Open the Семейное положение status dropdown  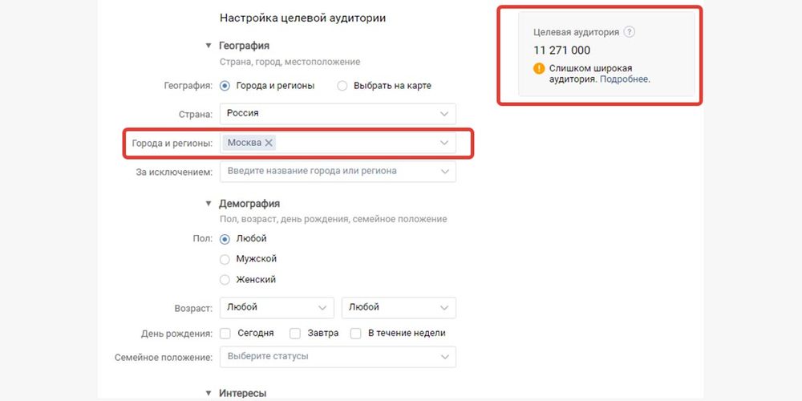tap(338, 356)
